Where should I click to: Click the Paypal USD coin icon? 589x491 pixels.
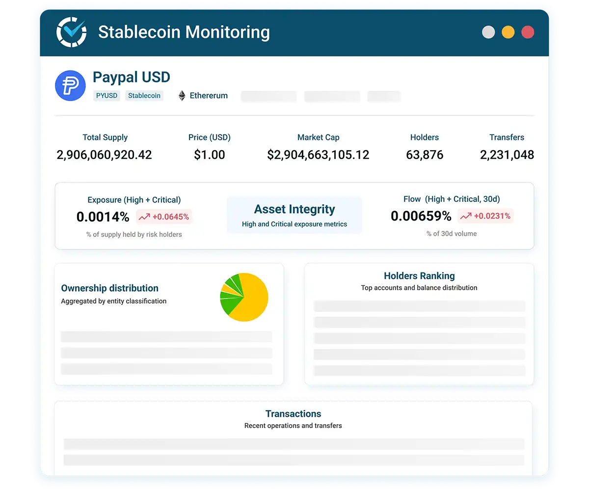click(70, 85)
